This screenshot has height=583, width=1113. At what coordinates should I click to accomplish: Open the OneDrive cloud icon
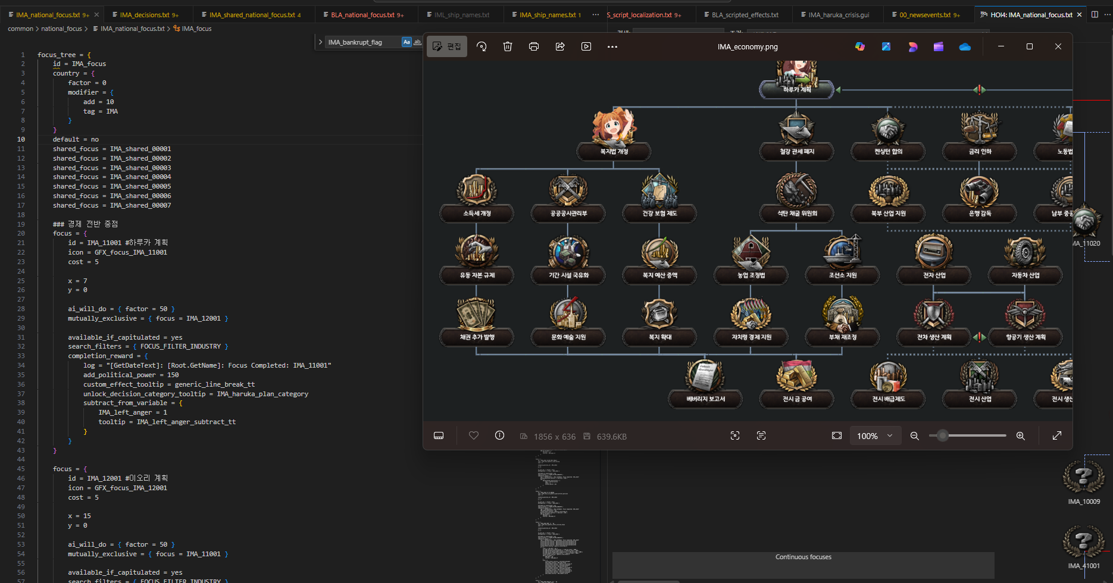click(965, 46)
